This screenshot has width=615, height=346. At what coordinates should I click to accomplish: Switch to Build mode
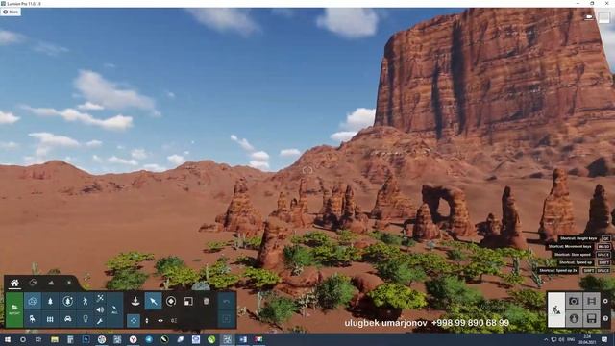[x=556, y=309]
